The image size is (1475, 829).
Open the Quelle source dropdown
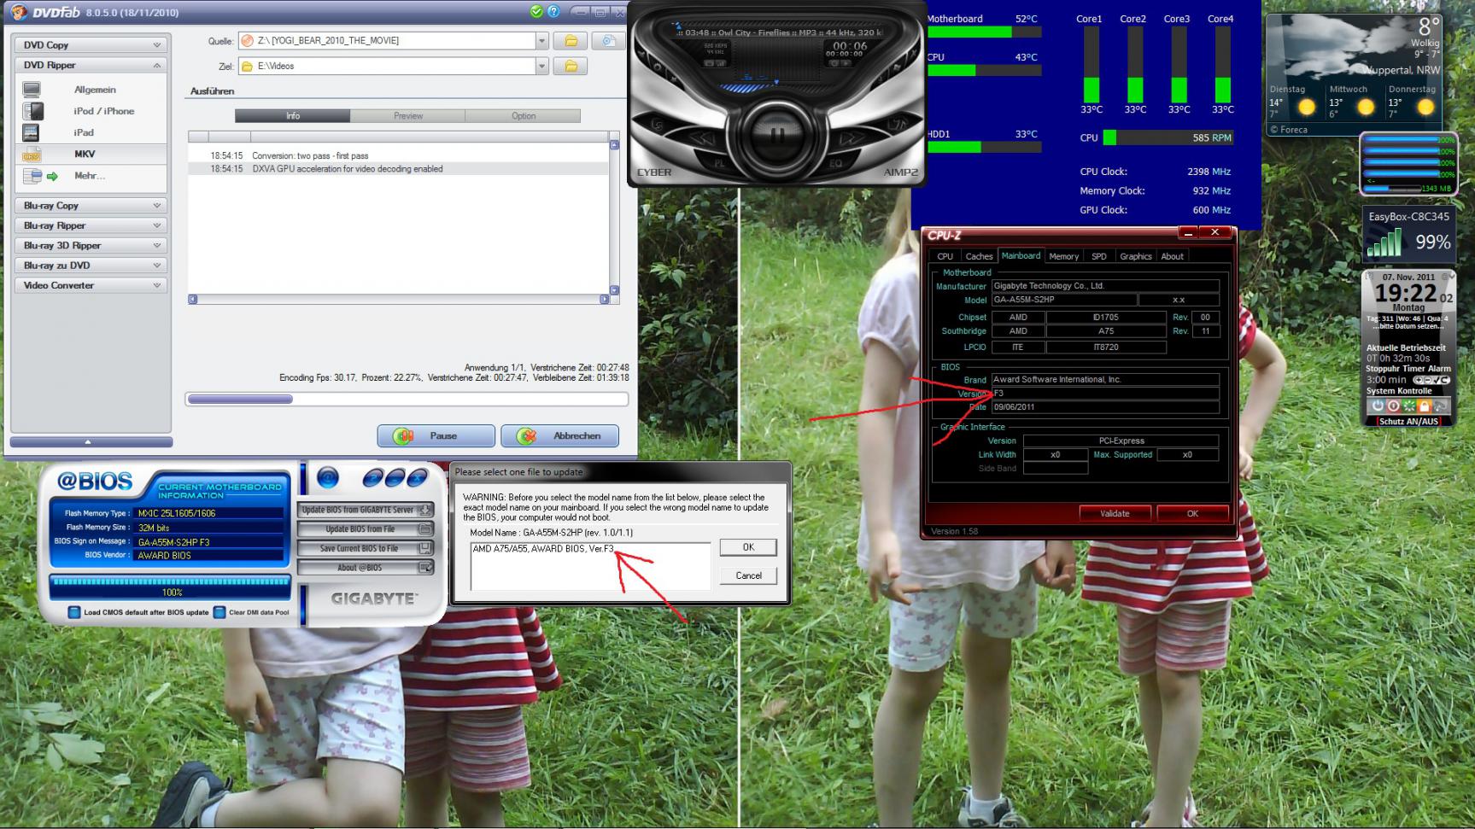(x=541, y=41)
